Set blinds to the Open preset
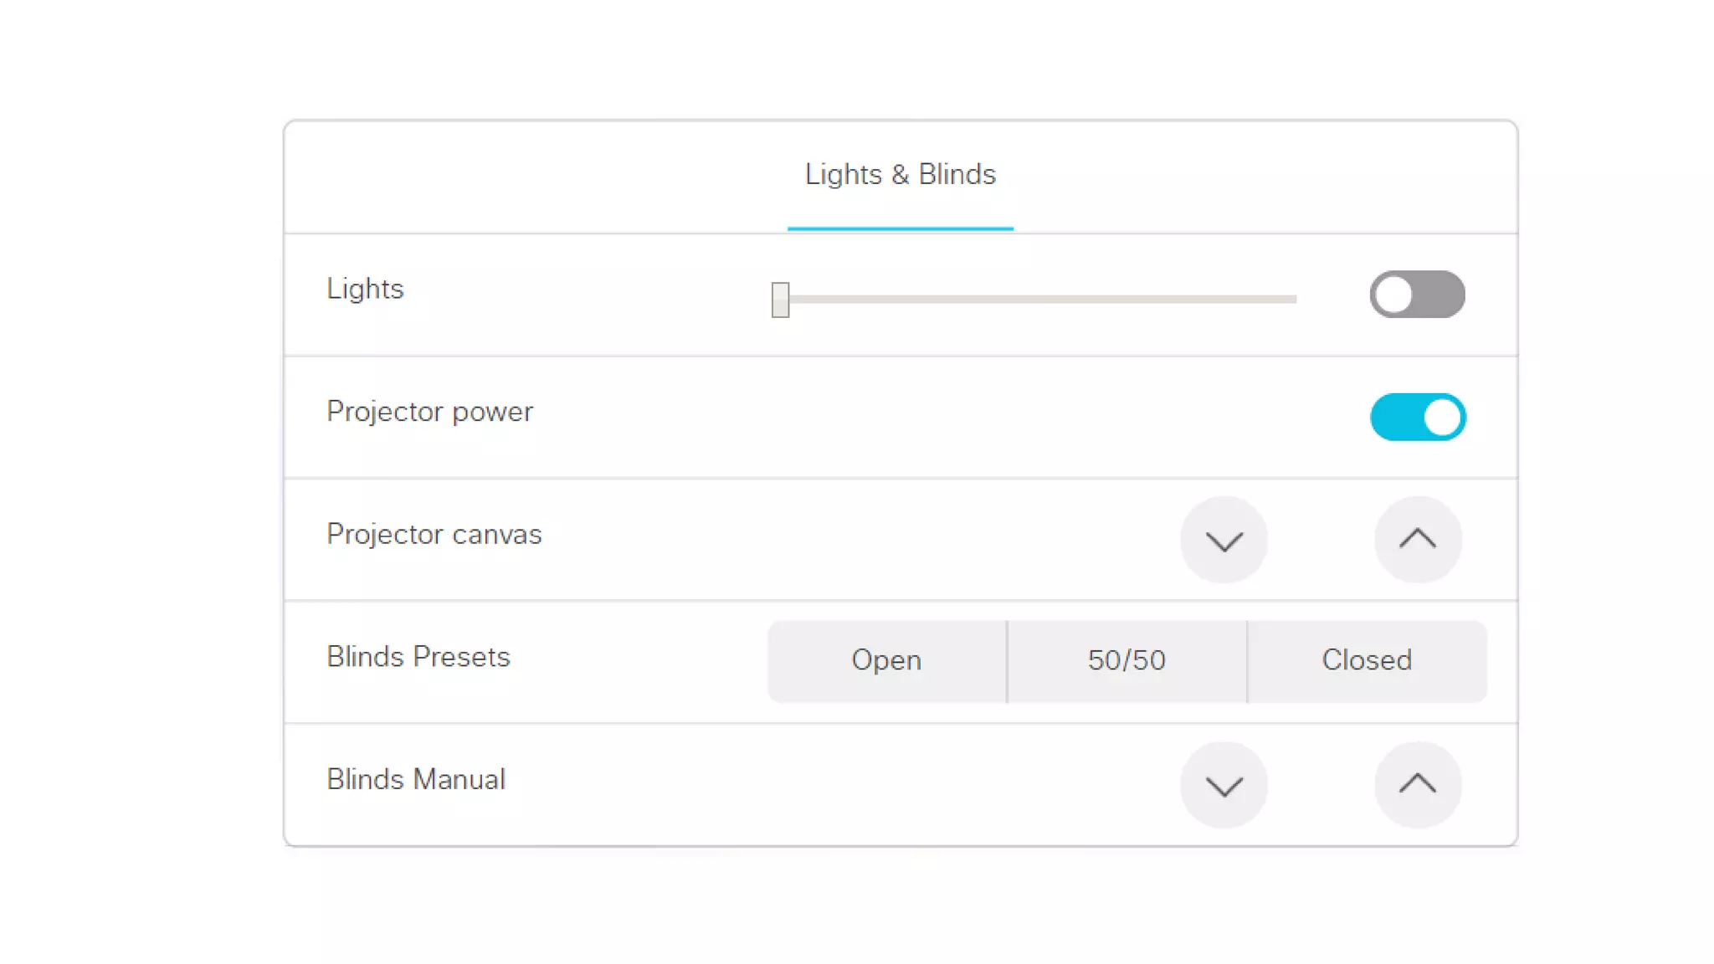 tap(886, 660)
